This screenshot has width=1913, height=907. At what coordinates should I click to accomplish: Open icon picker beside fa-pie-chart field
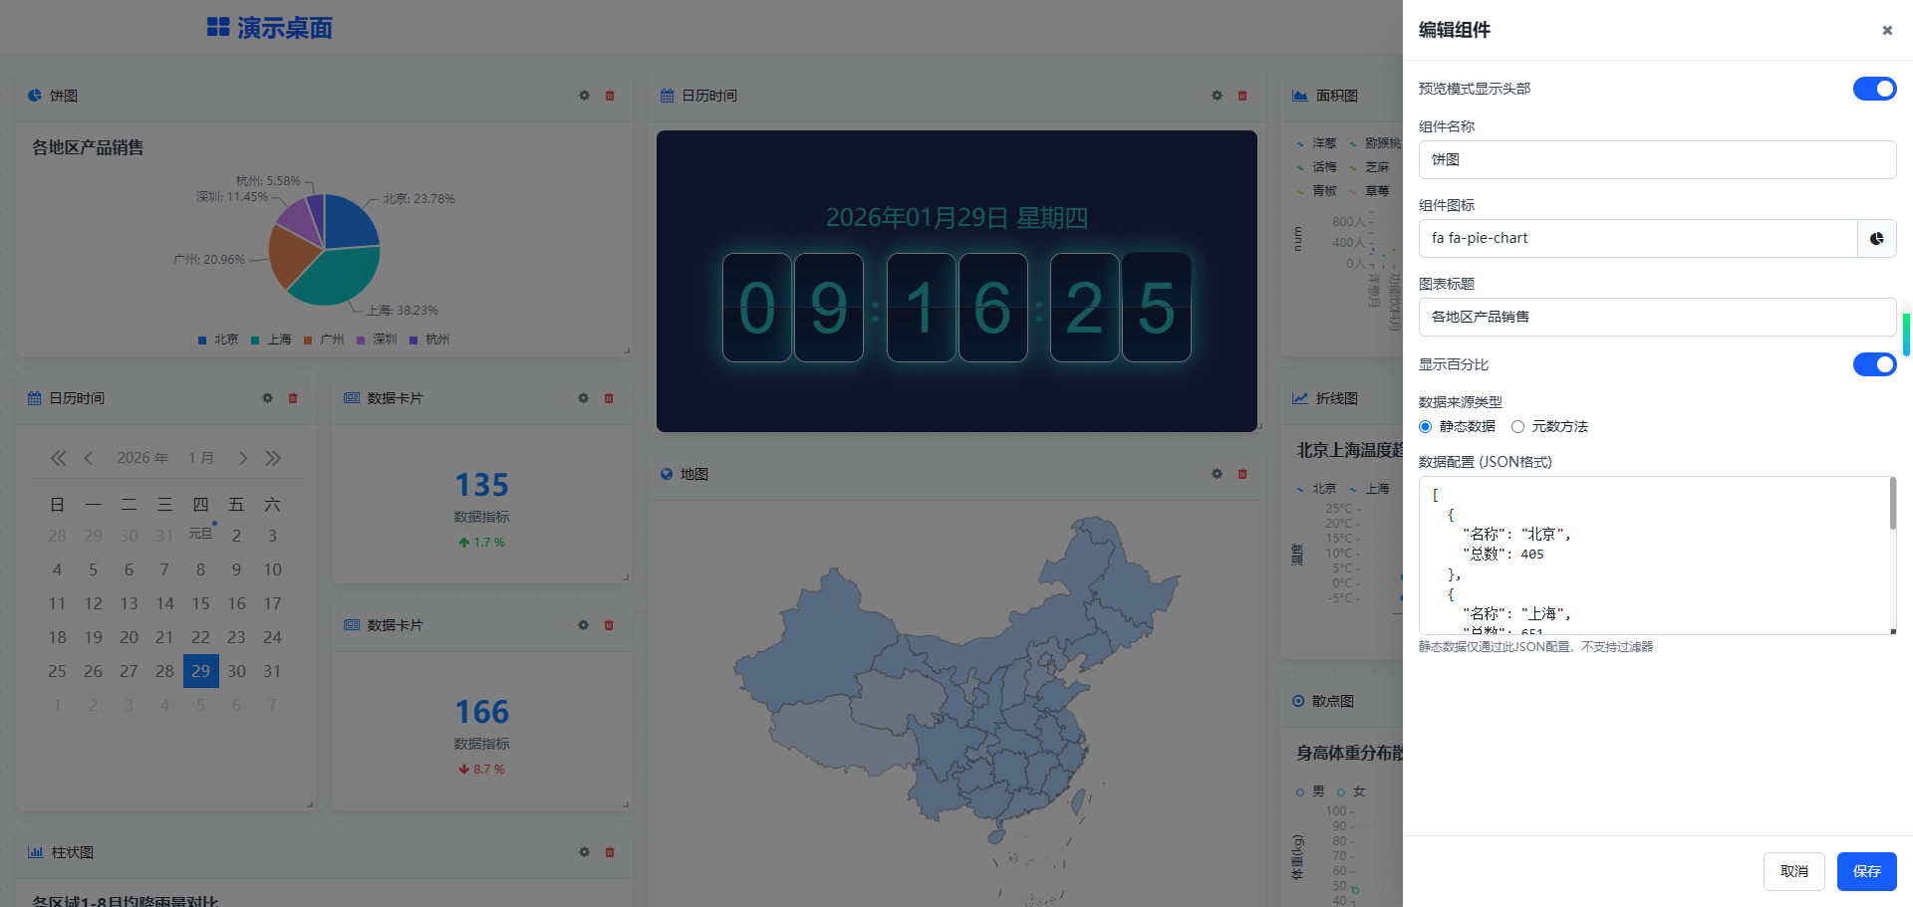tap(1876, 239)
